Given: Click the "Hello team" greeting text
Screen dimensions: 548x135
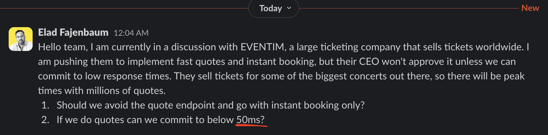Looking at the screenshot, I should (62, 47).
